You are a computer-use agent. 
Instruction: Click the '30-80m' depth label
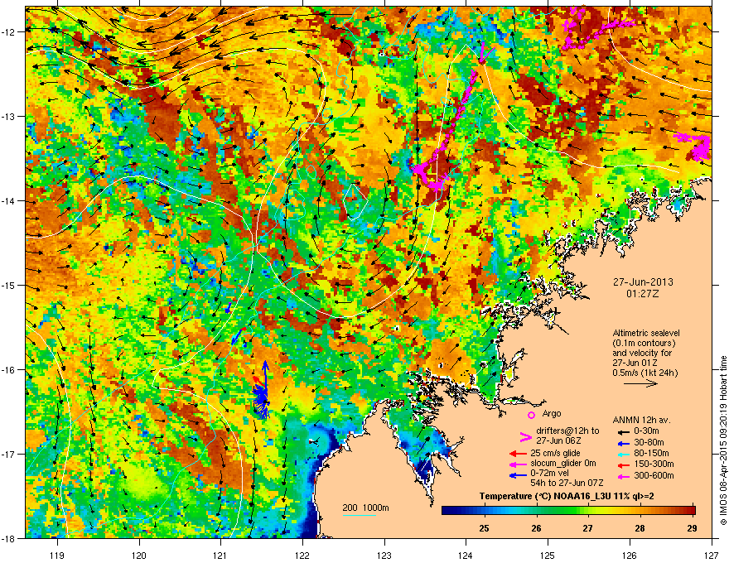(649, 443)
